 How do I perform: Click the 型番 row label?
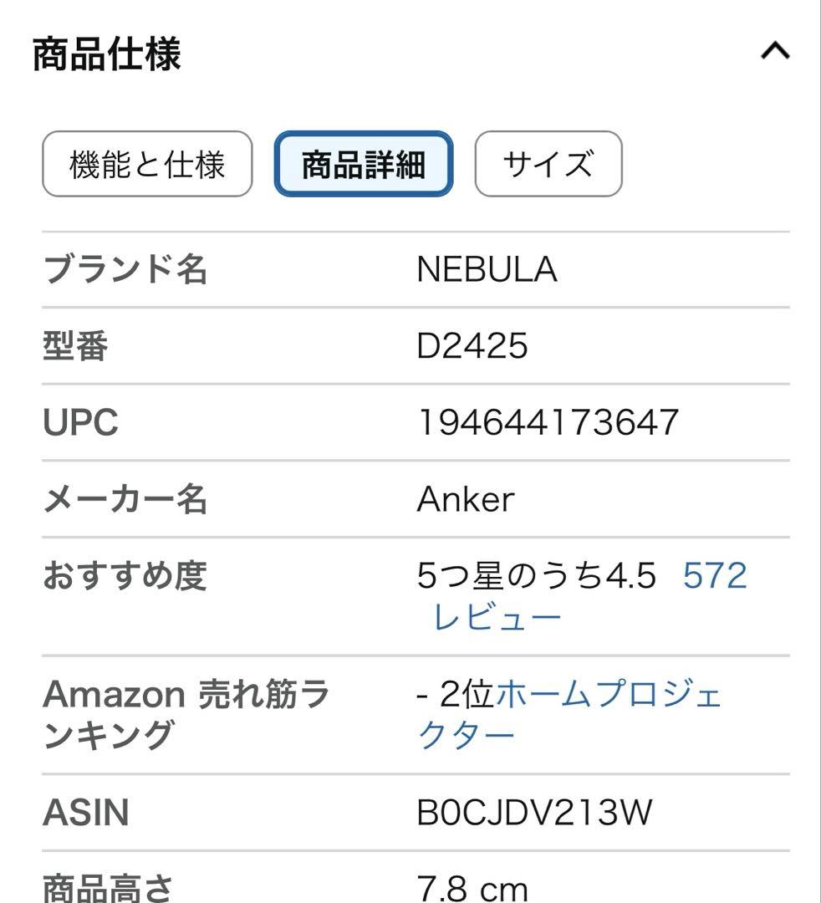coord(75,346)
